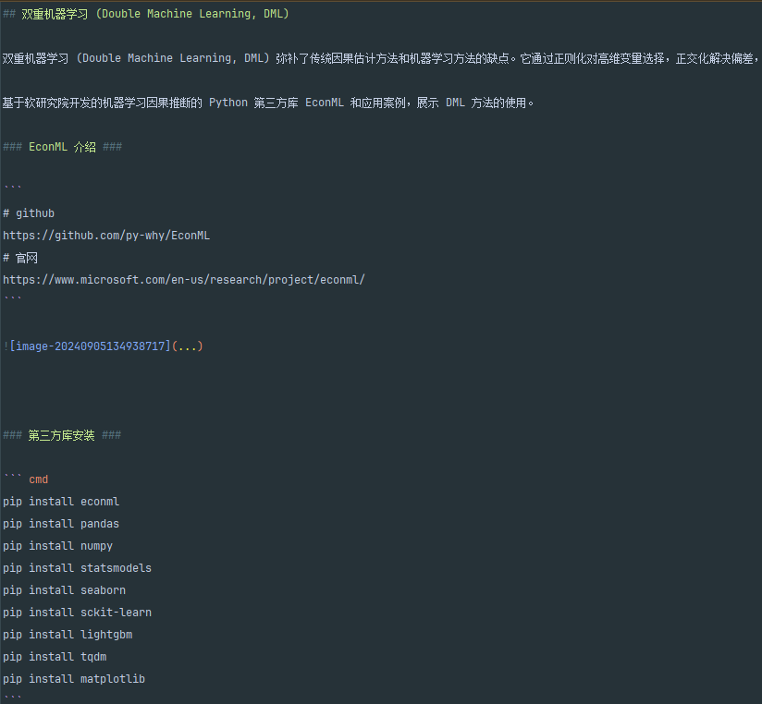Click the 'pip install pandas' line
This screenshot has height=704, width=762.
61,524
